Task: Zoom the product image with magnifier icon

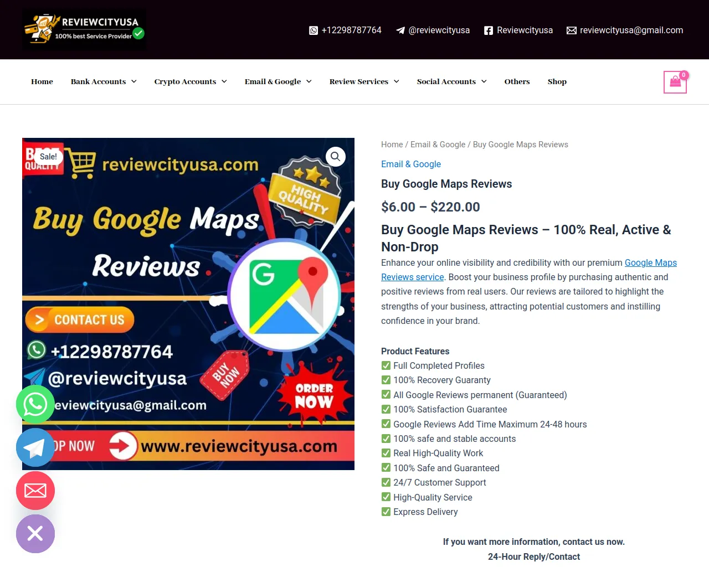Action: point(336,157)
